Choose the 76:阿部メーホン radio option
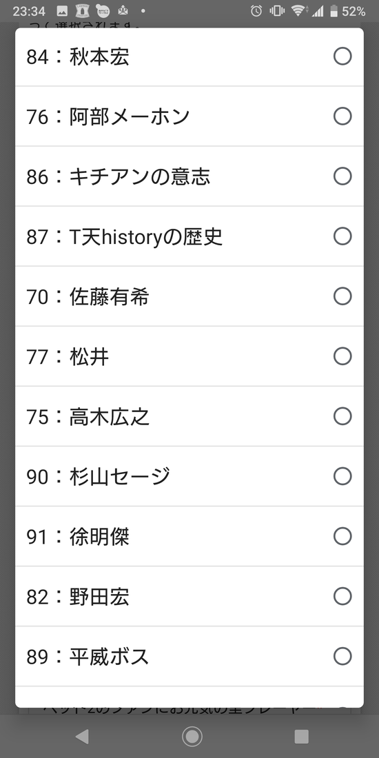379x758 pixels. 342,116
